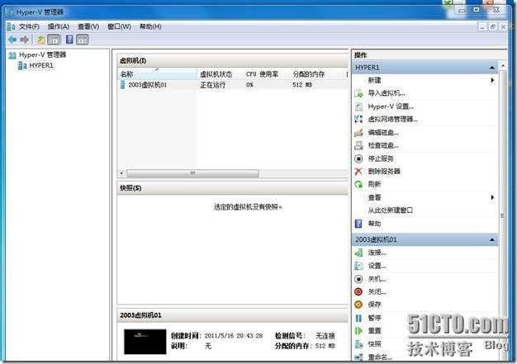Toggle the console tree pane toolbar icon

point(54,40)
